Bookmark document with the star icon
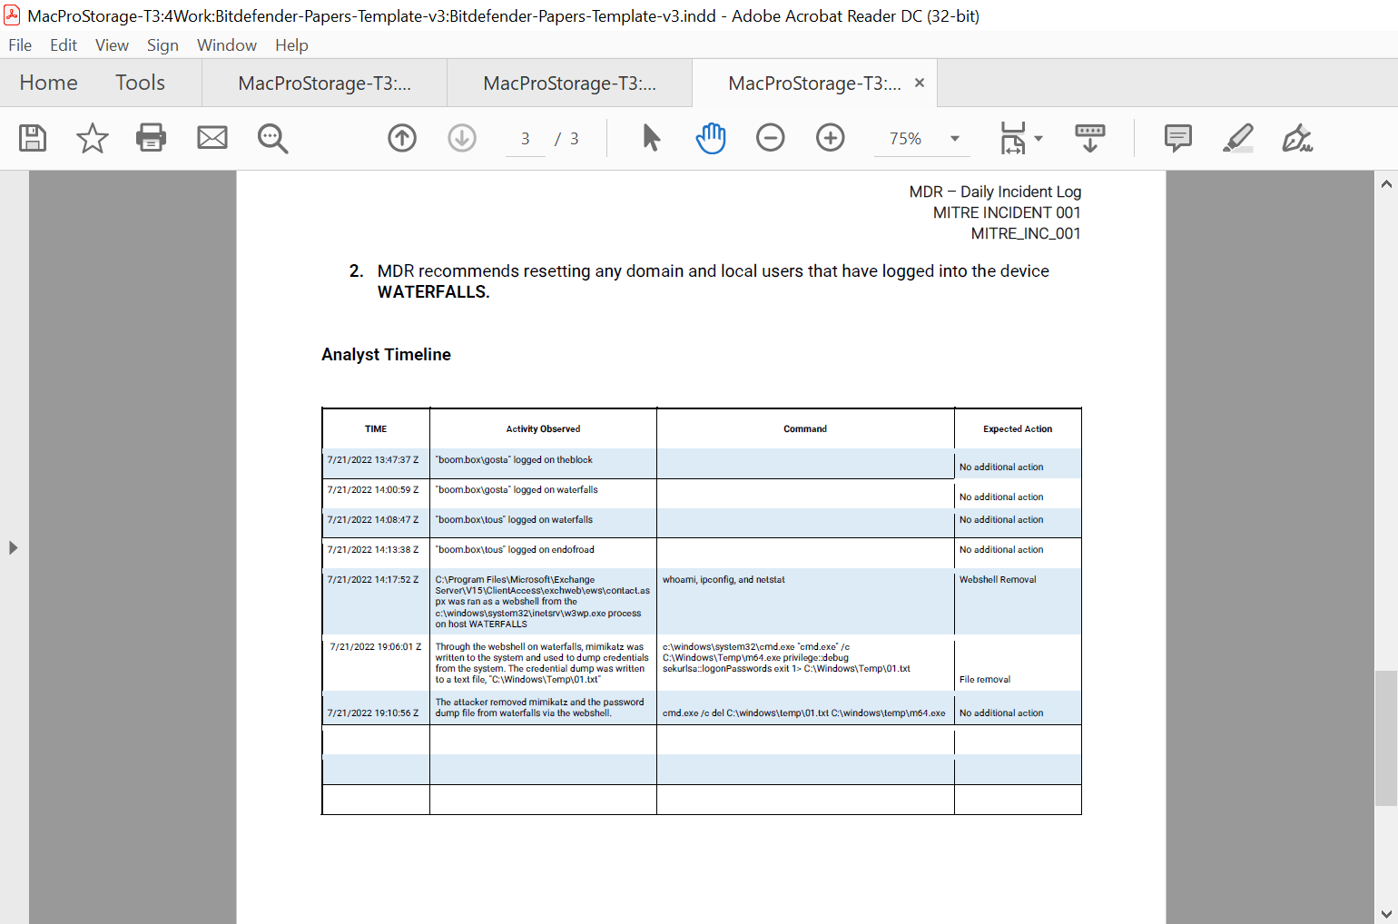This screenshot has width=1398, height=924. 92,138
